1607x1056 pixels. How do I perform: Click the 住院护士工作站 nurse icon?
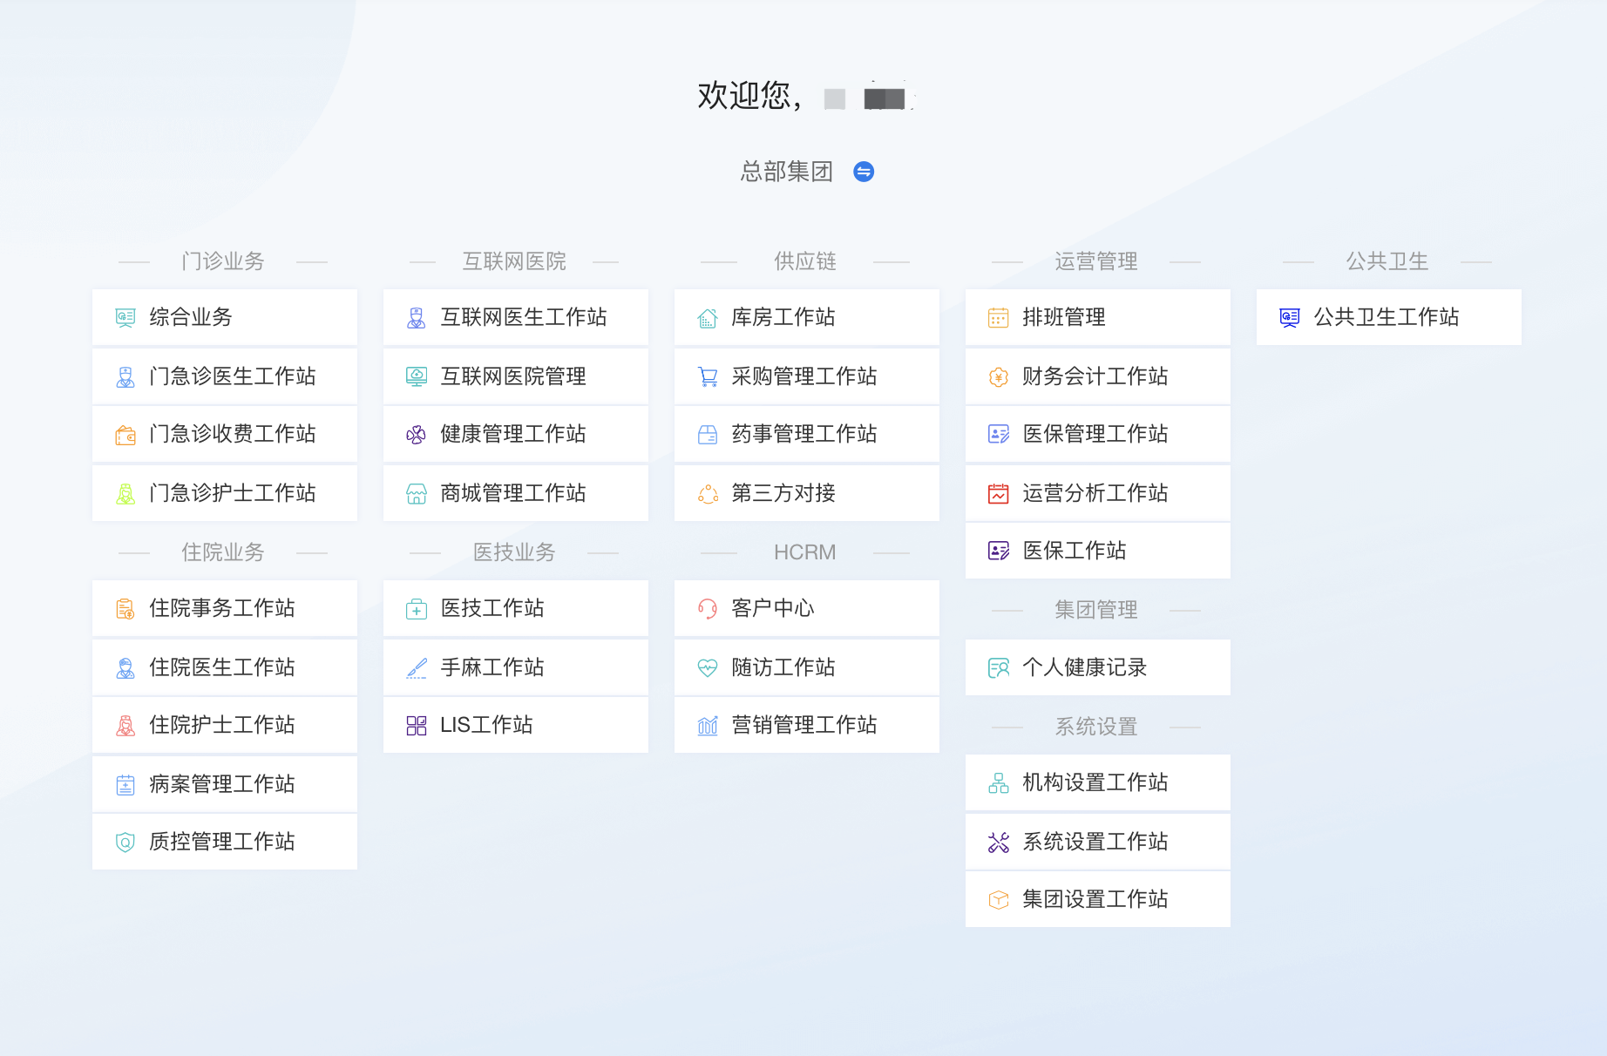pyautogui.click(x=125, y=726)
